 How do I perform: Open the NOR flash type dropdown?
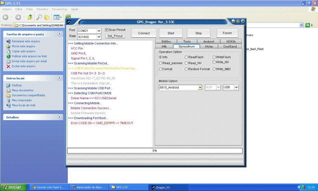218,88
